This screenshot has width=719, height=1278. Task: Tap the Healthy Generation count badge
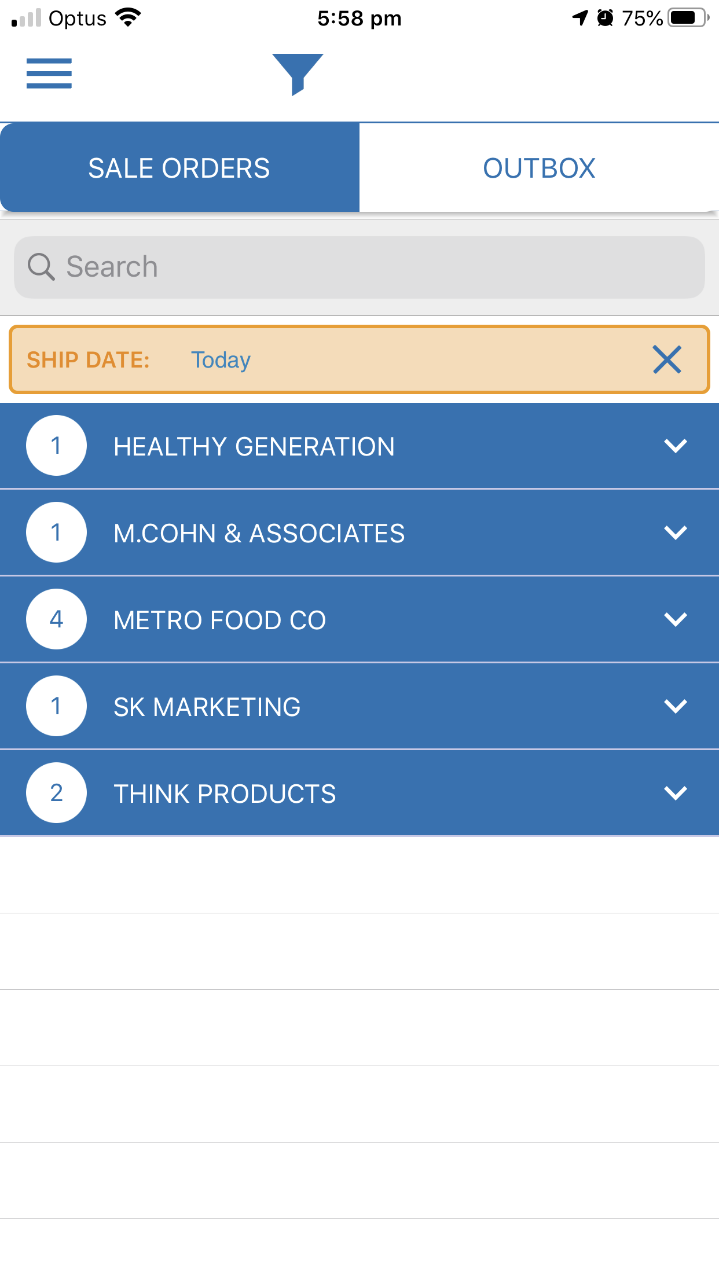56,446
